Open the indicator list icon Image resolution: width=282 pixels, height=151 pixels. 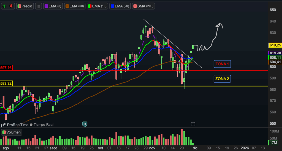click(x=39, y=6)
